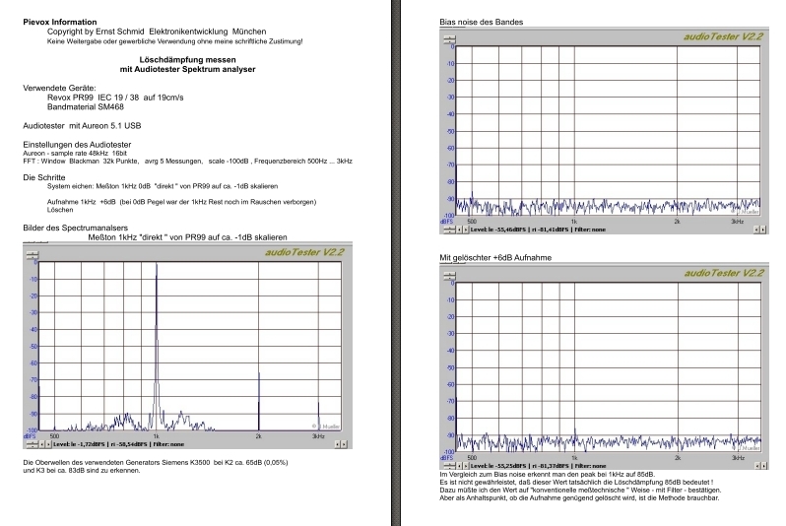Click bottom-left scale stepper in gelöschter +6dB chart

pos(450,466)
